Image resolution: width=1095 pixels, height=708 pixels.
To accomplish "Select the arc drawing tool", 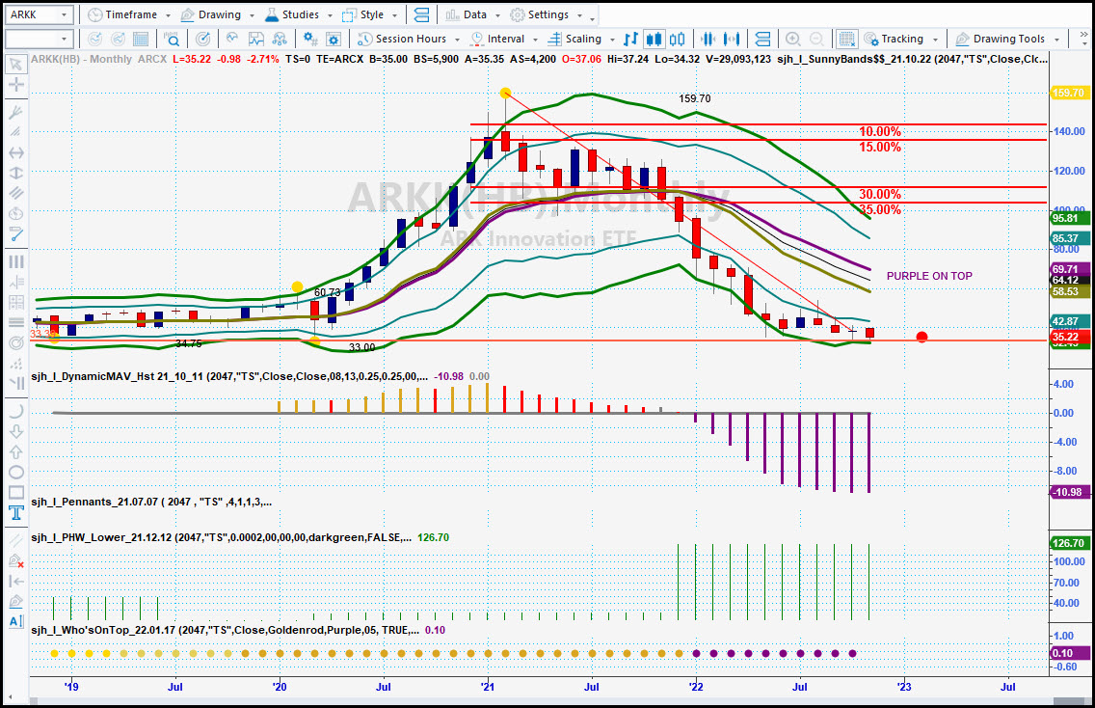I will tap(16, 411).
